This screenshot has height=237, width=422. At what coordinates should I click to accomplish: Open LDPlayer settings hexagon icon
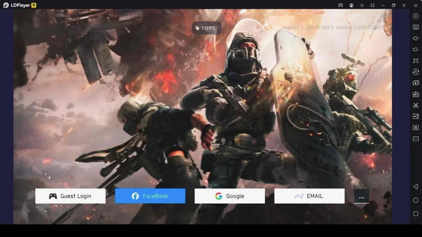pyautogui.click(x=415, y=16)
